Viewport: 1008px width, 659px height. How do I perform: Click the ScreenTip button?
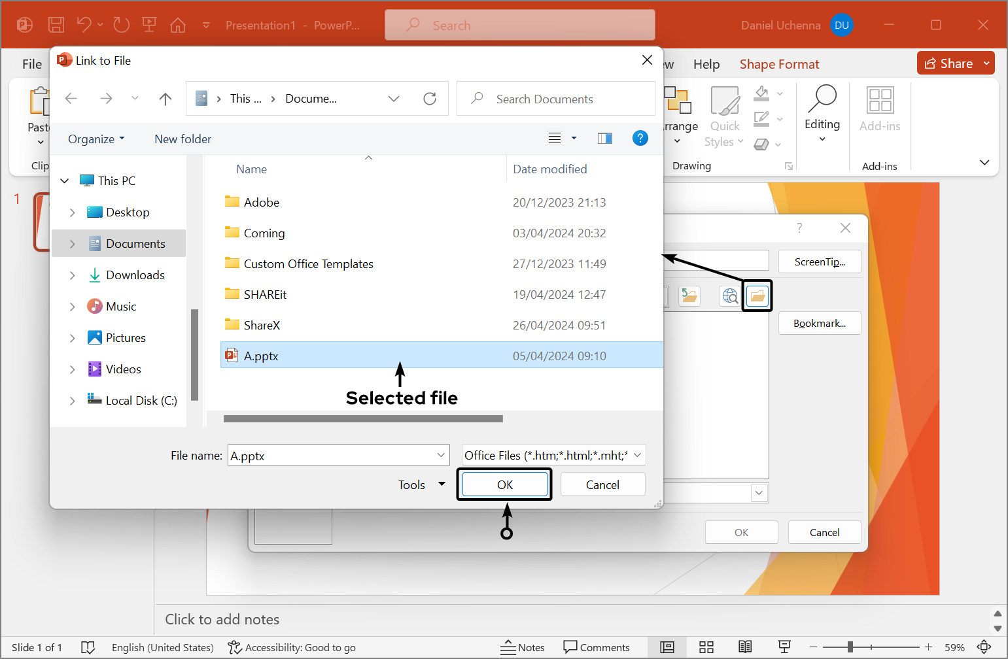tap(819, 262)
